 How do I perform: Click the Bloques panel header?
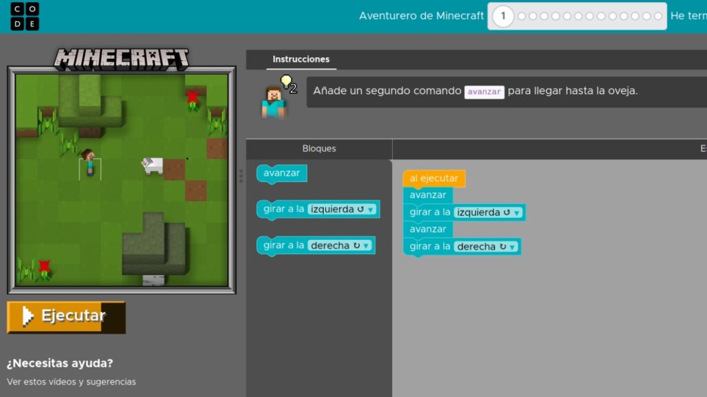[x=318, y=148]
